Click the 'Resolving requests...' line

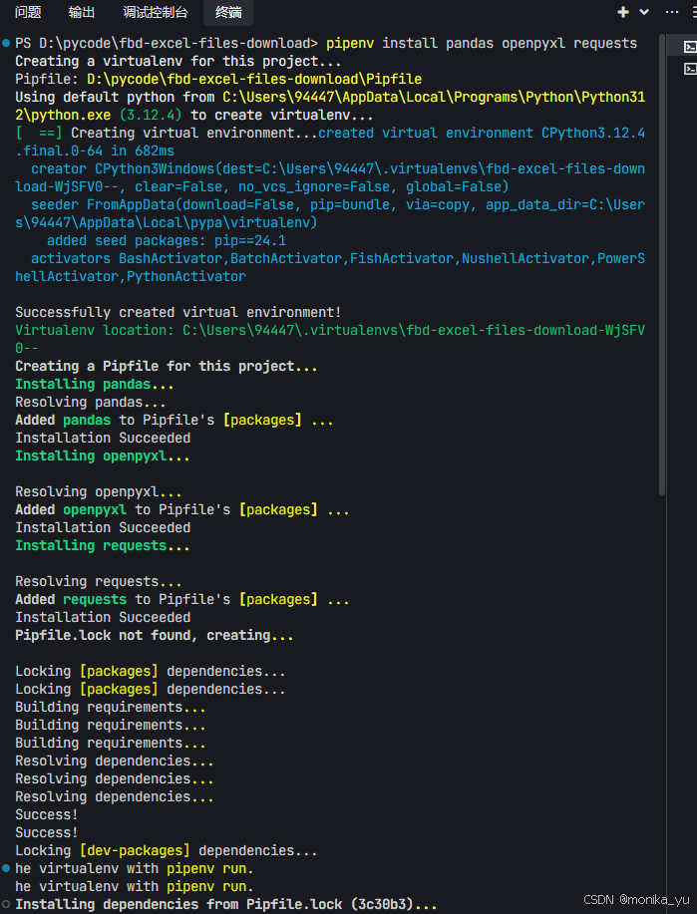[99, 582]
